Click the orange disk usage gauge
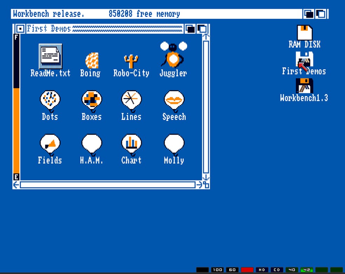The image size is (345, 274). pyautogui.click(x=16, y=131)
